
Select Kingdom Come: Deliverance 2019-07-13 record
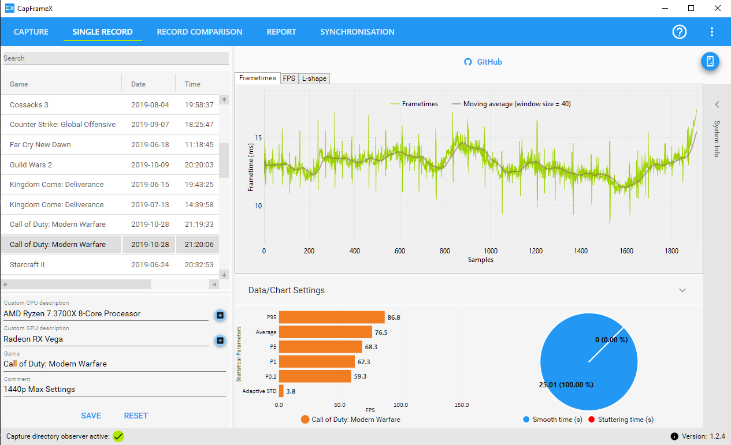(x=110, y=205)
